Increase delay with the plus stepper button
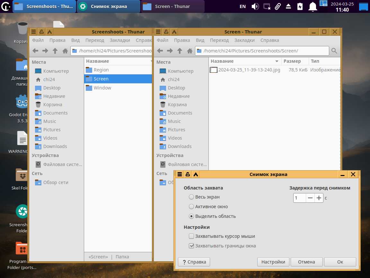This screenshot has height=278, width=370. pos(319,198)
